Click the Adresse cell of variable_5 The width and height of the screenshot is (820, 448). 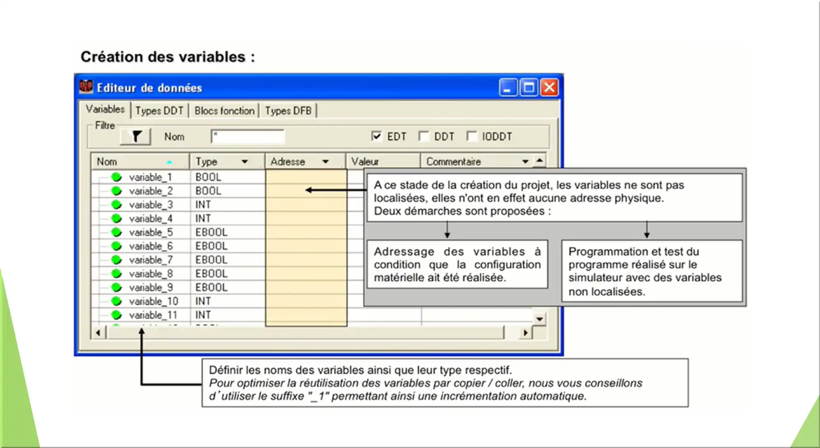click(306, 232)
